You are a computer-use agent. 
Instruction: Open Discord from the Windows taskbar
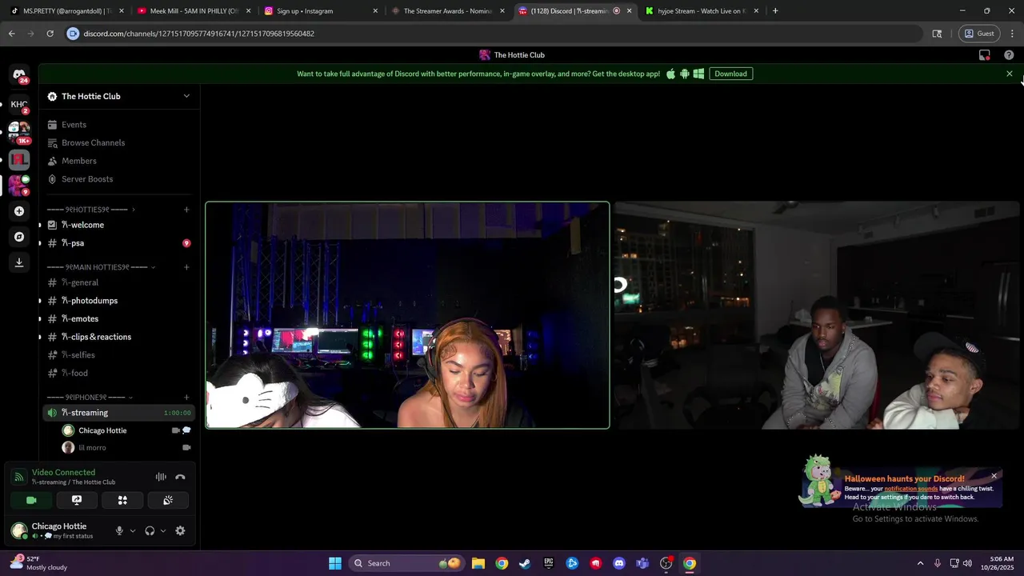pyautogui.click(x=619, y=563)
